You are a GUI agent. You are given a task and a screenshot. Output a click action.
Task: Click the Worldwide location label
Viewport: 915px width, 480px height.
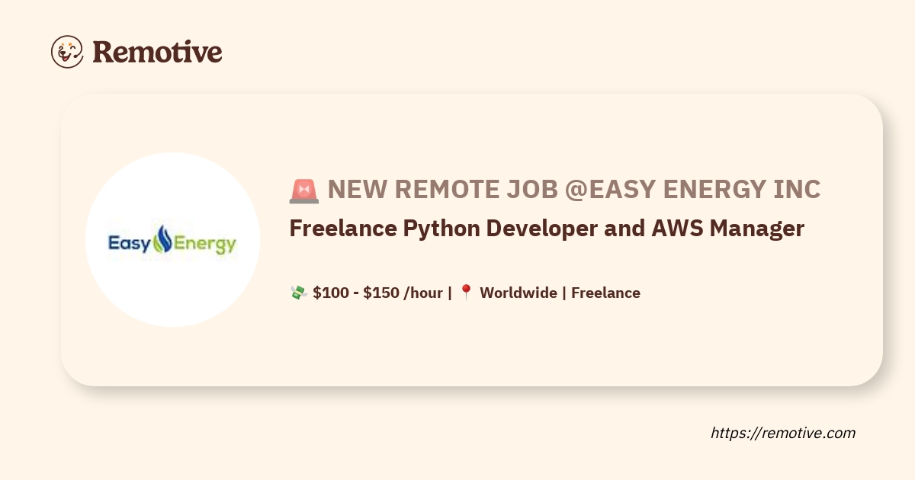pyautogui.click(x=518, y=293)
